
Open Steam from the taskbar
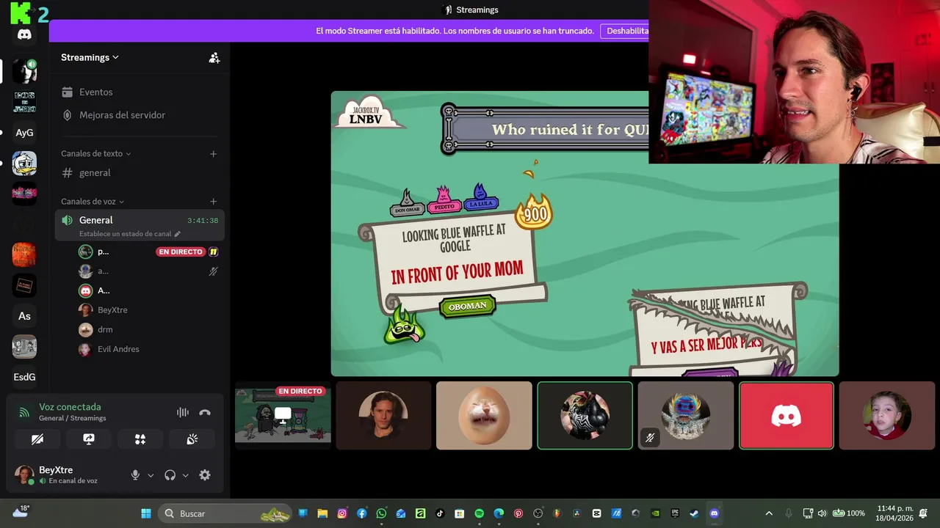[694, 513]
